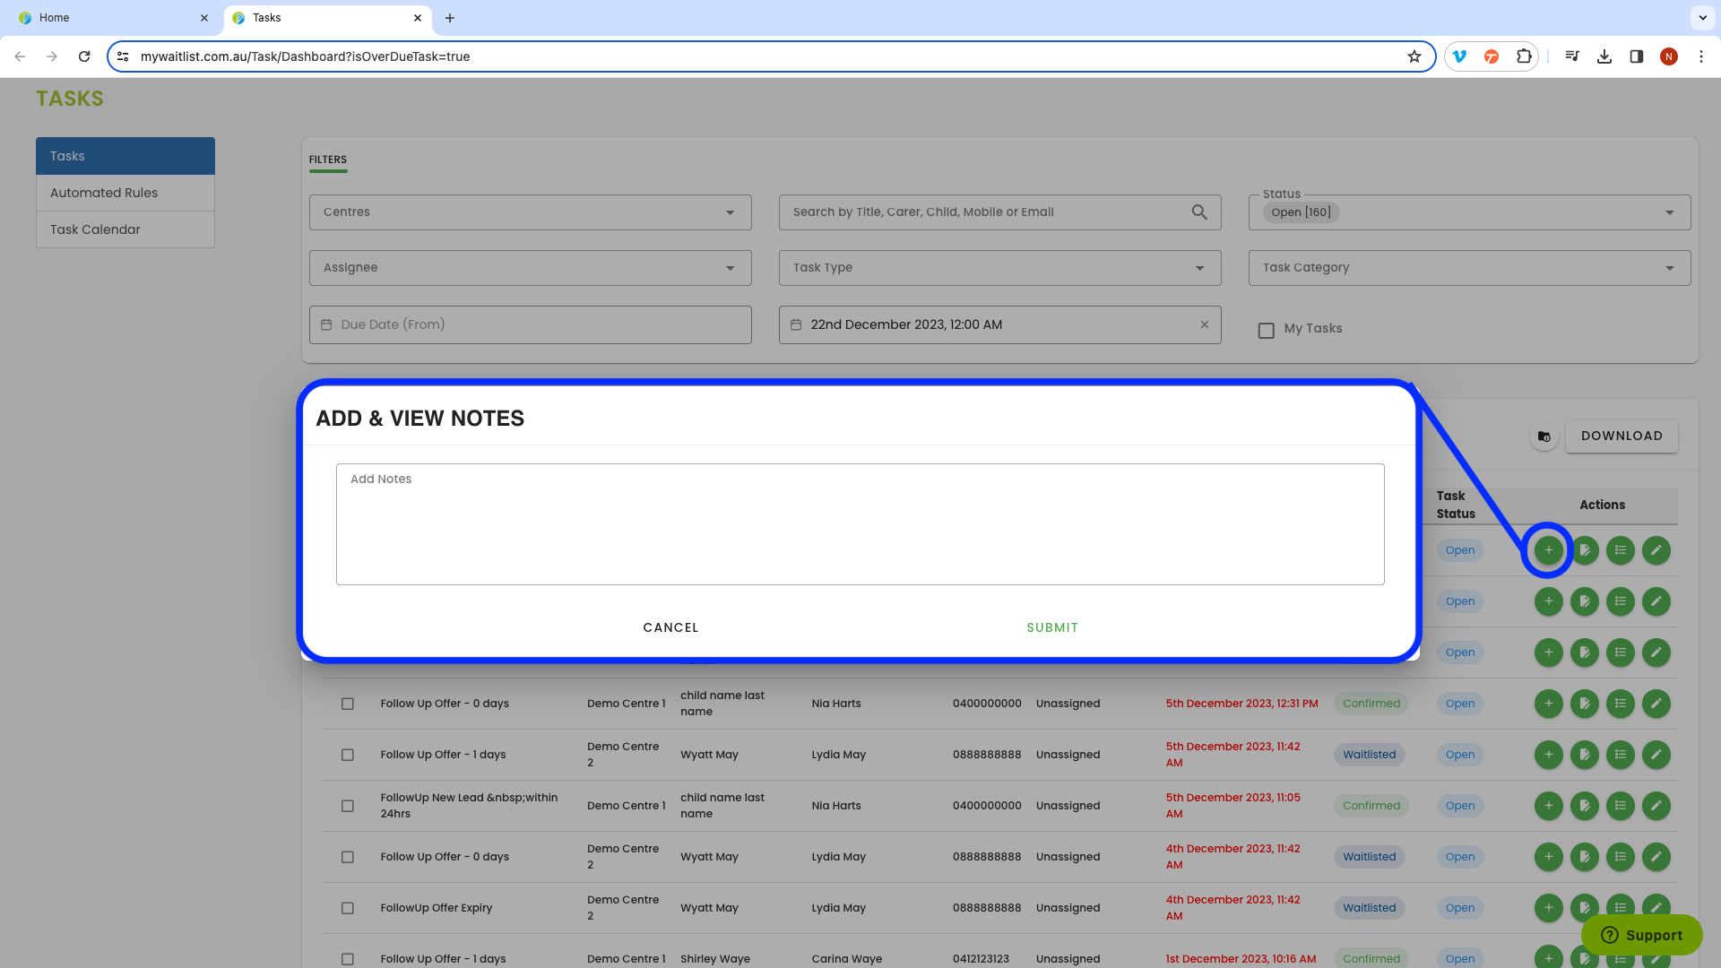Image resolution: width=1721 pixels, height=968 pixels.
Task: Select the checkbox on the FollowUp New Lead row
Action: pos(348,806)
